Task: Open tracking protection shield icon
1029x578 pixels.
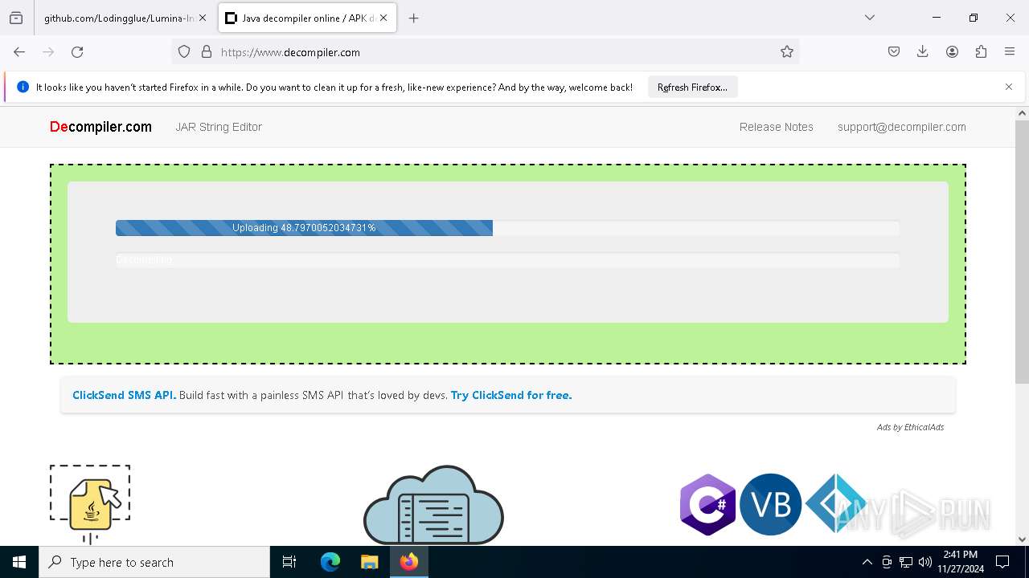Action: click(184, 51)
